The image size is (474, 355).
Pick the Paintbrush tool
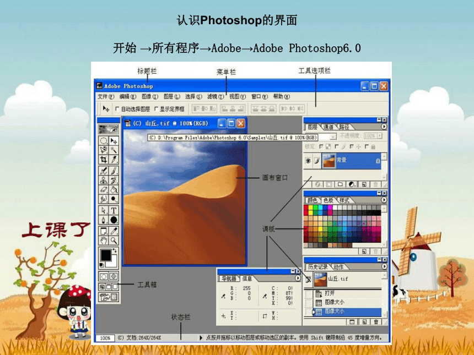(x=114, y=171)
